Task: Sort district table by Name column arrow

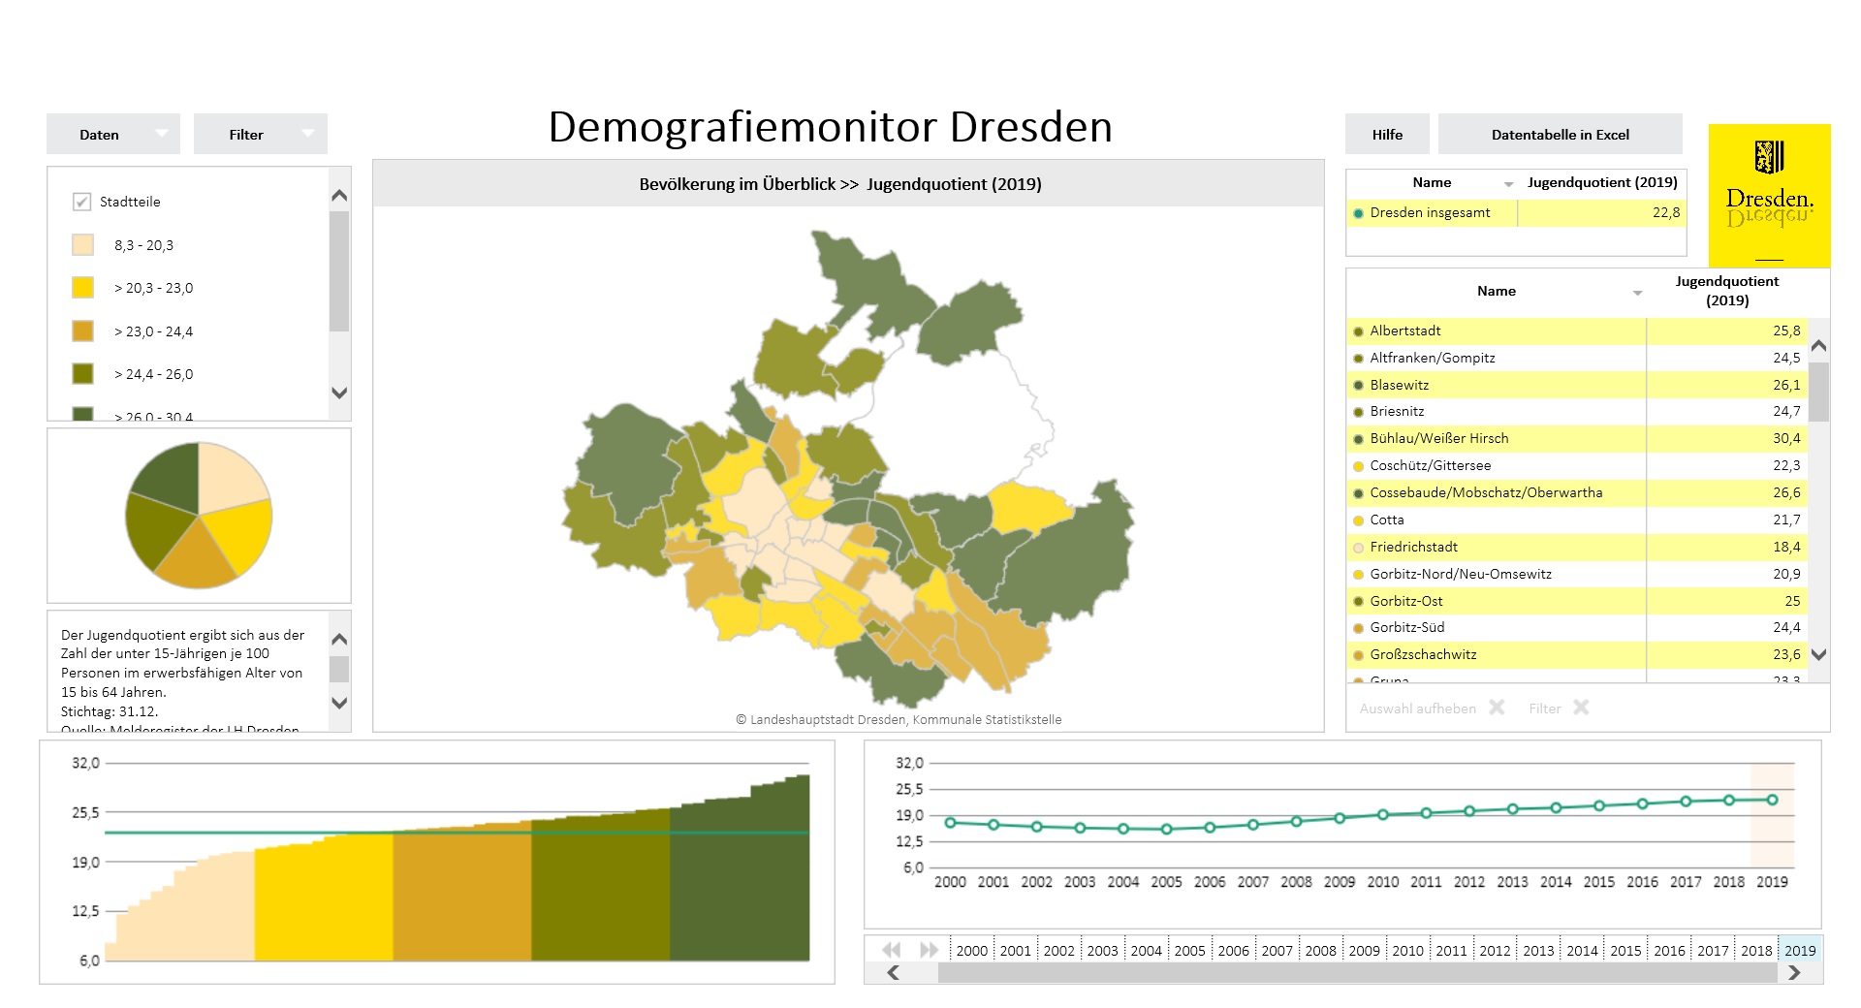Action: (x=1637, y=293)
